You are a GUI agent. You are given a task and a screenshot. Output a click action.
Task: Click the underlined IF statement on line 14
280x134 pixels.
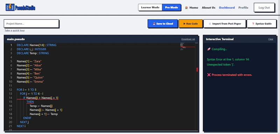pos(41,98)
